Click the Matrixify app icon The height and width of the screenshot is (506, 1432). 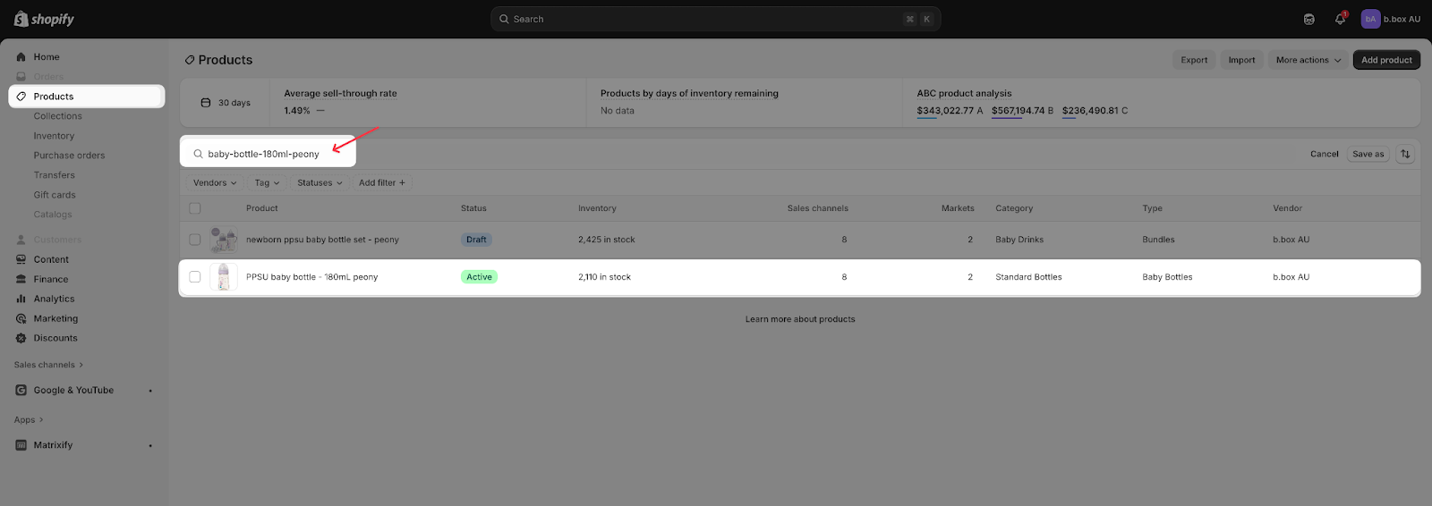point(21,445)
